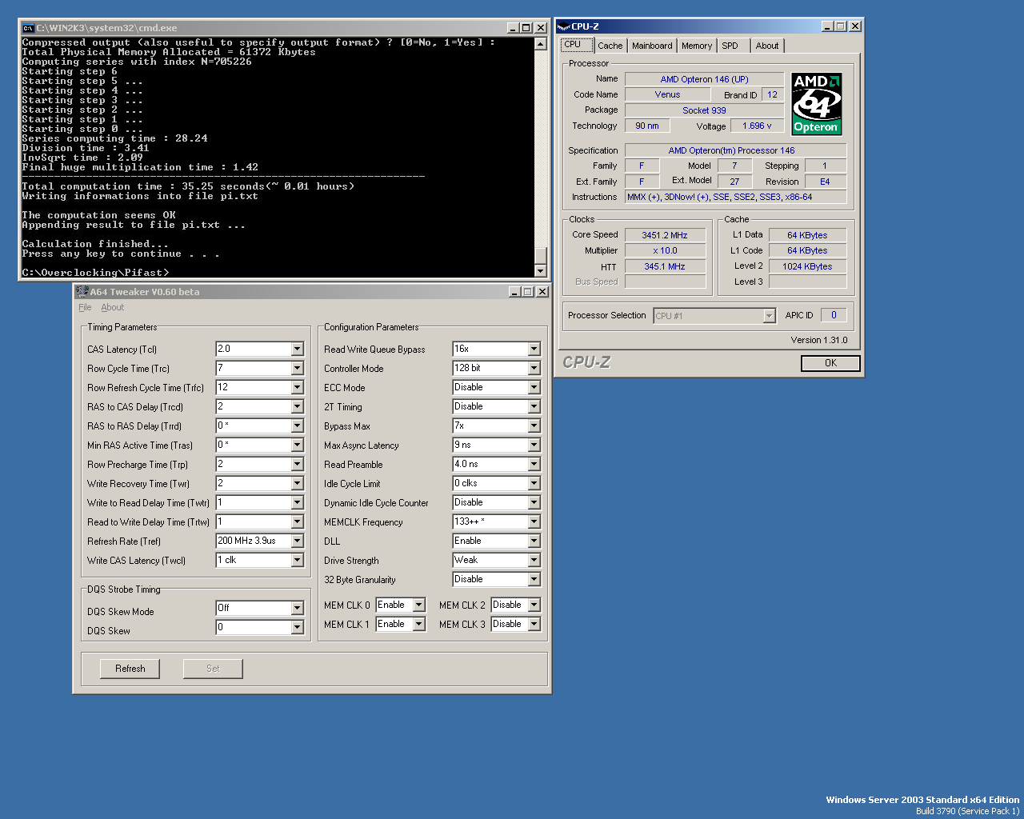Open the File menu in A64 Tweaker
This screenshot has height=819, width=1024.
pos(85,308)
